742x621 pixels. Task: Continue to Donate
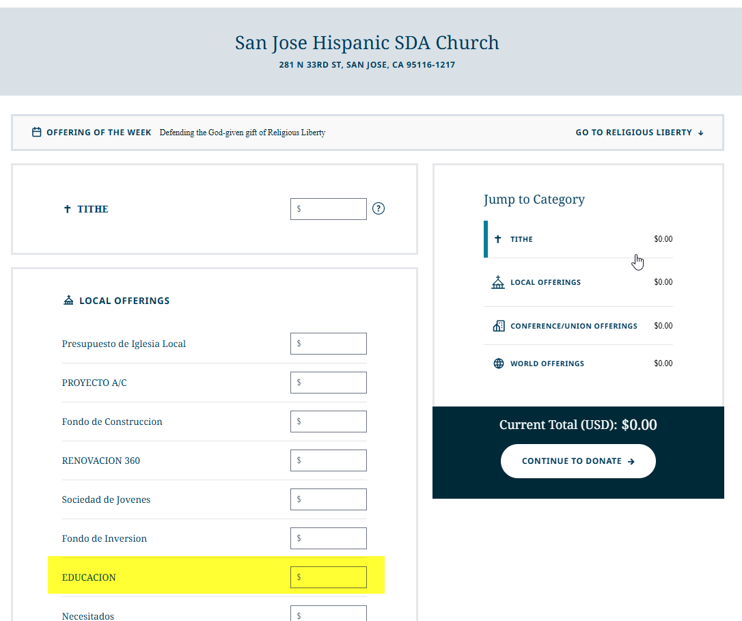[x=578, y=461]
